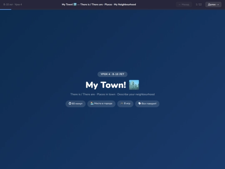225x169 pixels.
Task: Click the cityscape emoji beside My Town!
Action: coord(134,85)
